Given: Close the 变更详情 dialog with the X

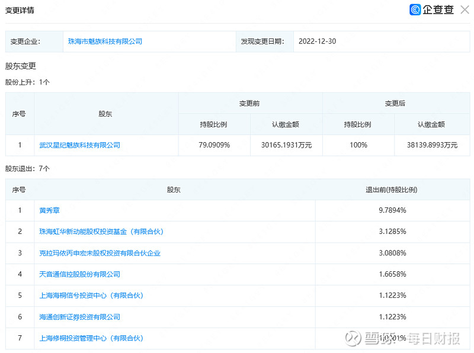Looking at the screenshot, I should (464, 9).
